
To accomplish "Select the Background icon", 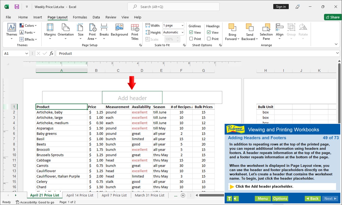I will point(119,31).
